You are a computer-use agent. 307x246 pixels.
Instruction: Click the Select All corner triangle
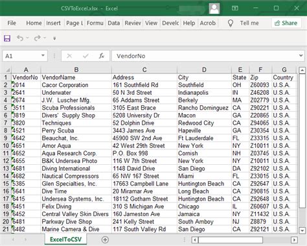pos(7,70)
